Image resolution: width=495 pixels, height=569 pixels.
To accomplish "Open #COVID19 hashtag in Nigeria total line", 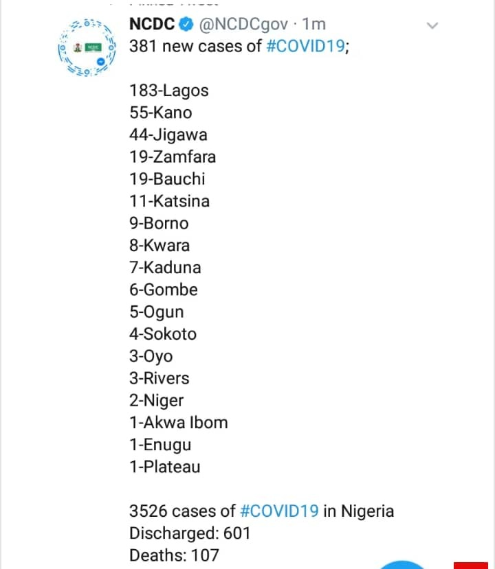I will (x=279, y=511).
